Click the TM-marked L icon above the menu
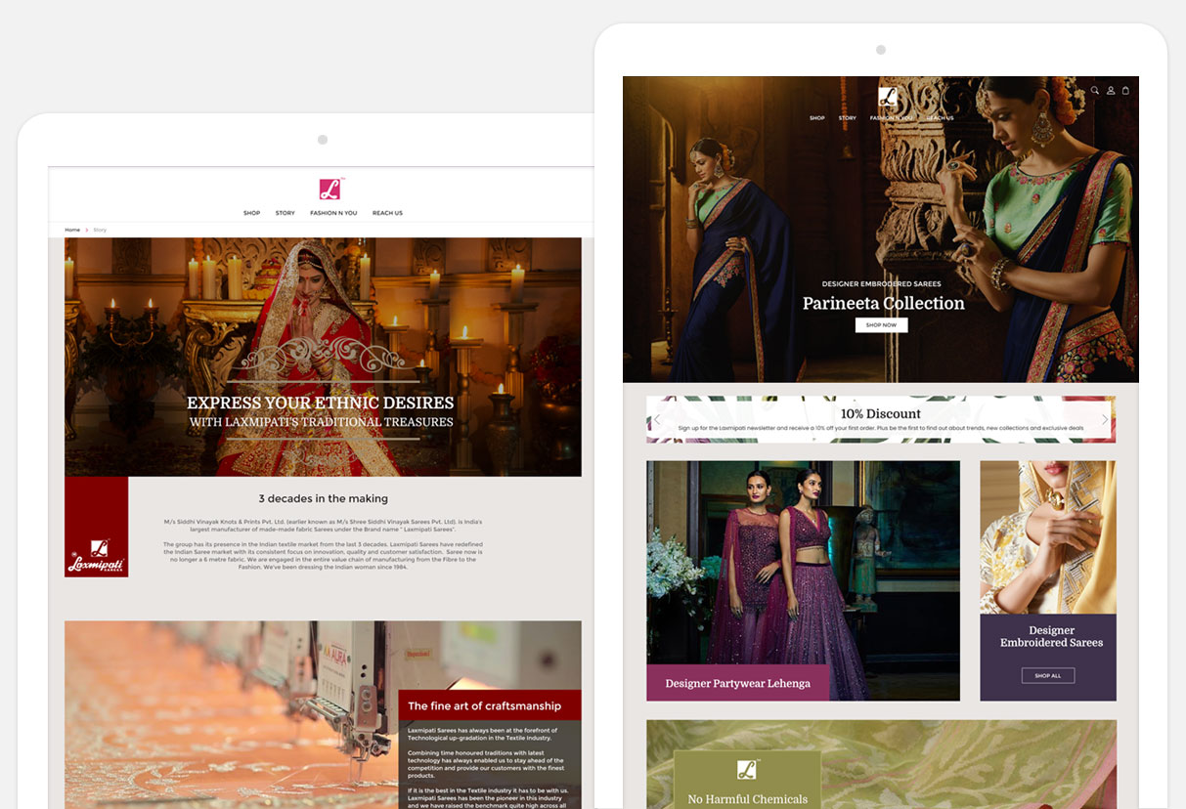Viewport: 1186px width, 809px height. [x=889, y=98]
